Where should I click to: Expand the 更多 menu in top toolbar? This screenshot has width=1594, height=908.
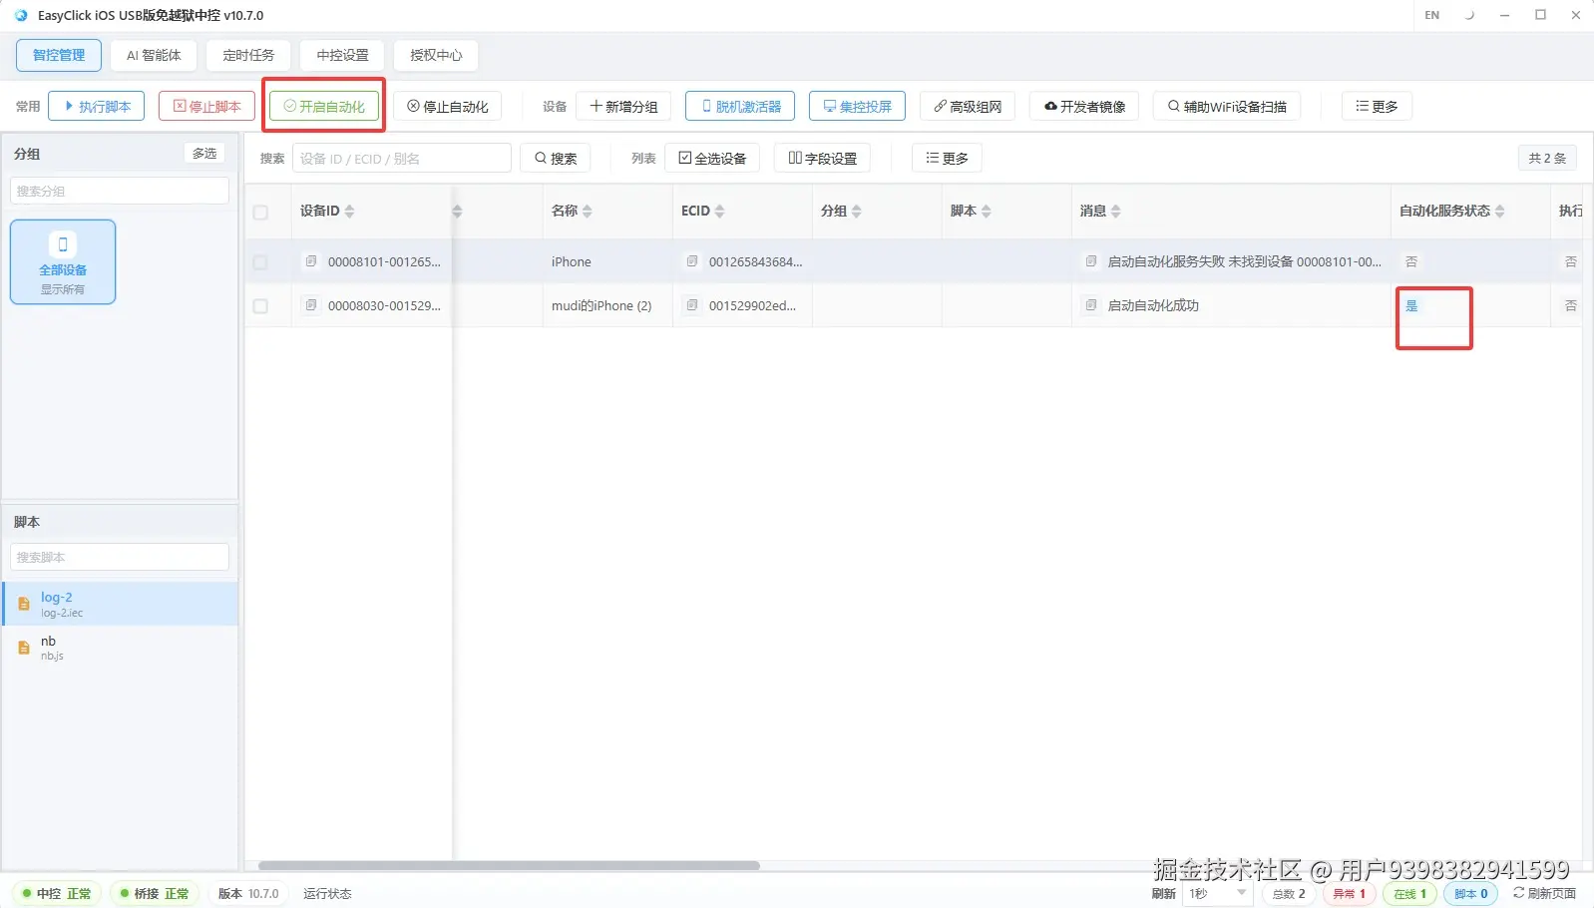(x=1377, y=106)
